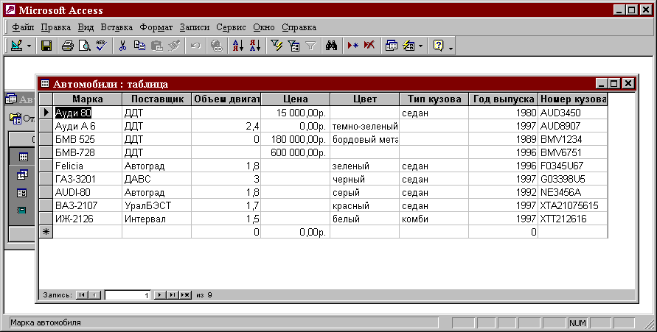Viewport: 657px width, 332px height.
Task: Open the Вставка menu
Action: tap(117, 27)
